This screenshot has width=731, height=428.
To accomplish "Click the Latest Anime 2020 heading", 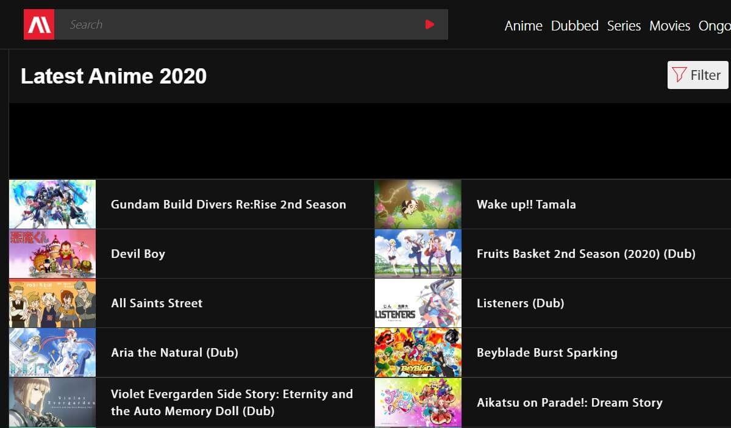I will tap(113, 76).
